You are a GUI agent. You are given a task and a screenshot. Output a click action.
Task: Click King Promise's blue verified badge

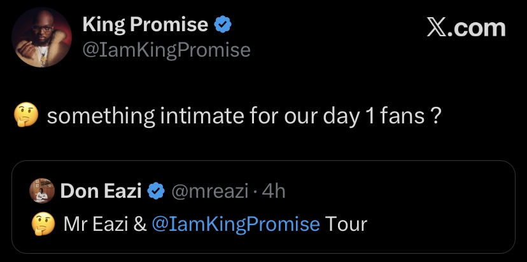222,25
